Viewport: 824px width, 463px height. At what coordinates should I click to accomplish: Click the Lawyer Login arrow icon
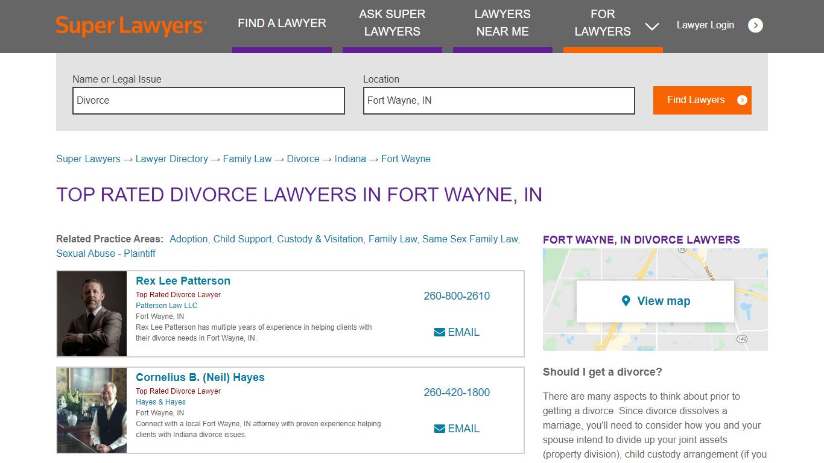[755, 25]
